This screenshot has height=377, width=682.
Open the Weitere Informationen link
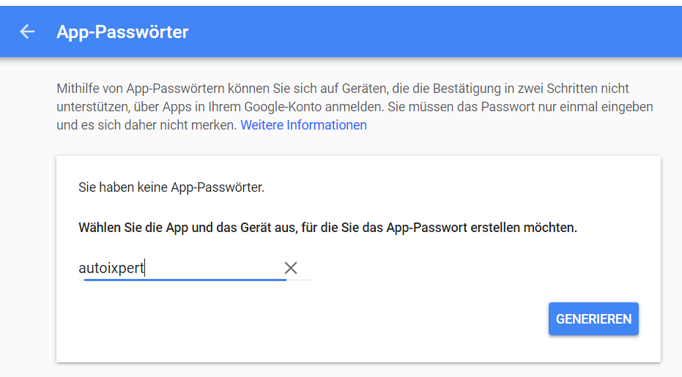(303, 125)
